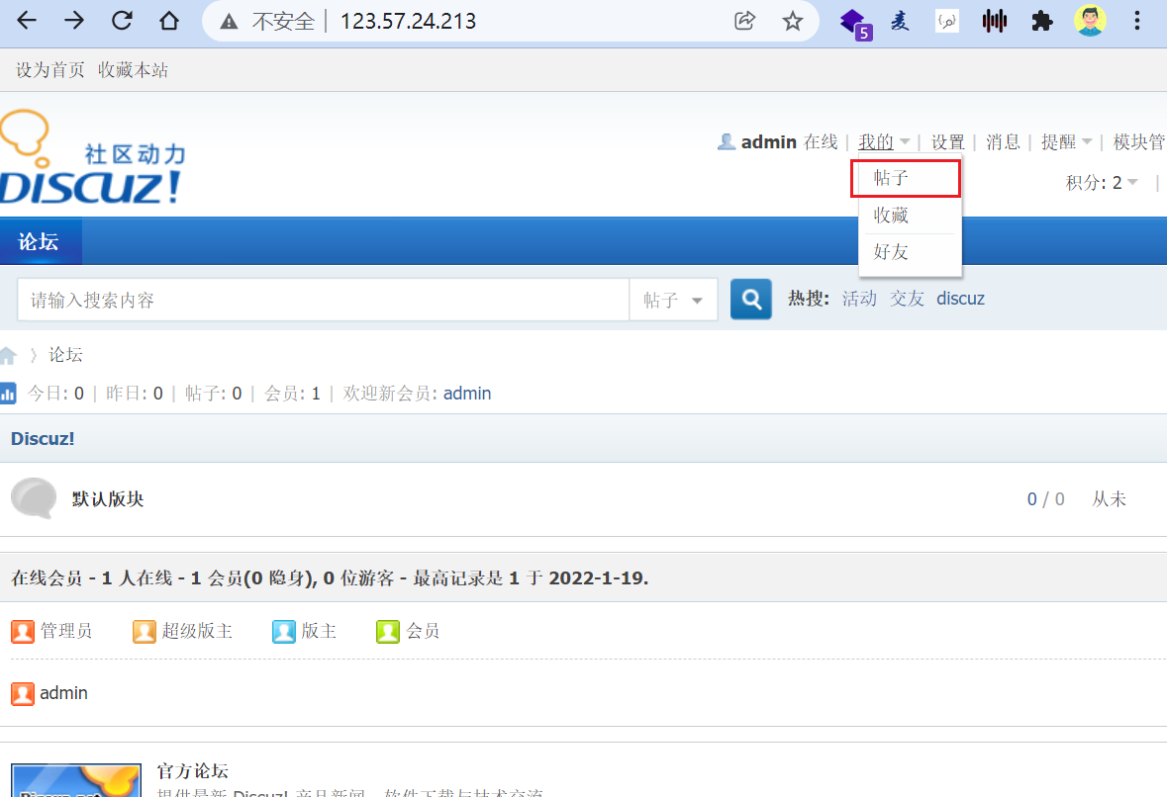The image size is (1167, 797).
Task: Open the browser extensions puzzle icon
Action: (x=1041, y=21)
